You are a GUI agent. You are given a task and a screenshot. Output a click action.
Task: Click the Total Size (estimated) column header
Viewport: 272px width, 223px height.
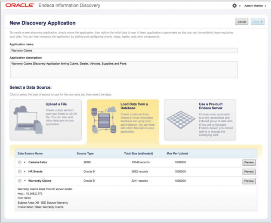point(139,154)
